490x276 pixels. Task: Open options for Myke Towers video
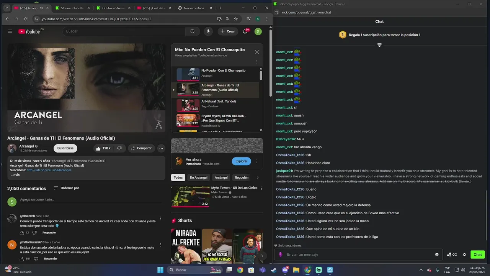(261, 188)
